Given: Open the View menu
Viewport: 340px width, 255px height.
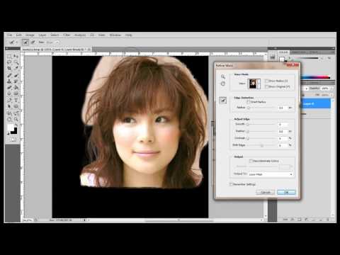Looking at the screenshot, I should click(x=102, y=35).
